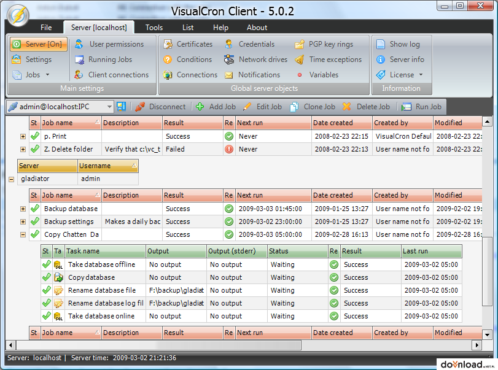Open Client connections icon
The image size is (498, 370).
click(x=79, y=75)
